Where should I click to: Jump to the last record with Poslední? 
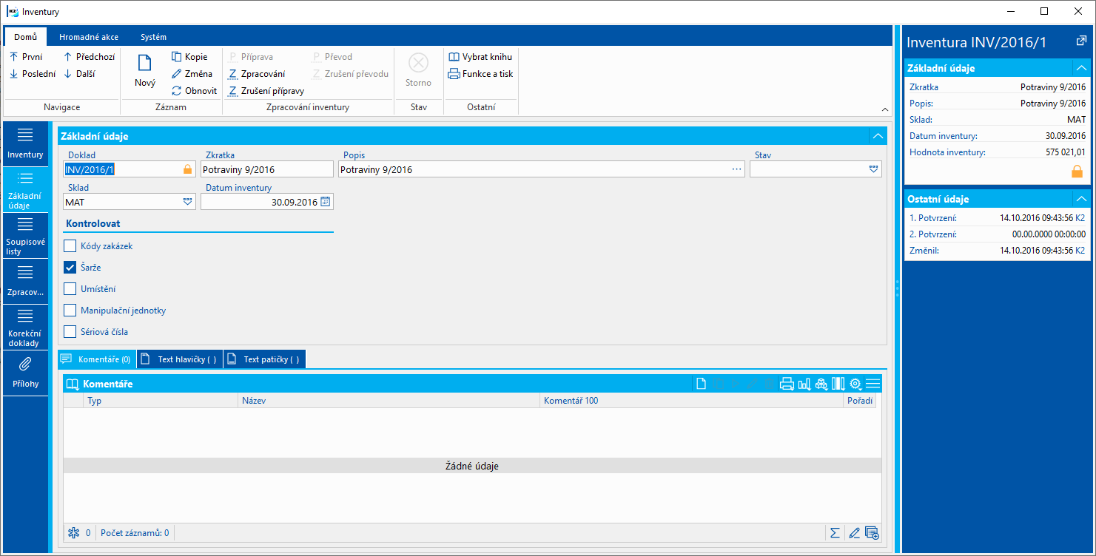point(33,74)
